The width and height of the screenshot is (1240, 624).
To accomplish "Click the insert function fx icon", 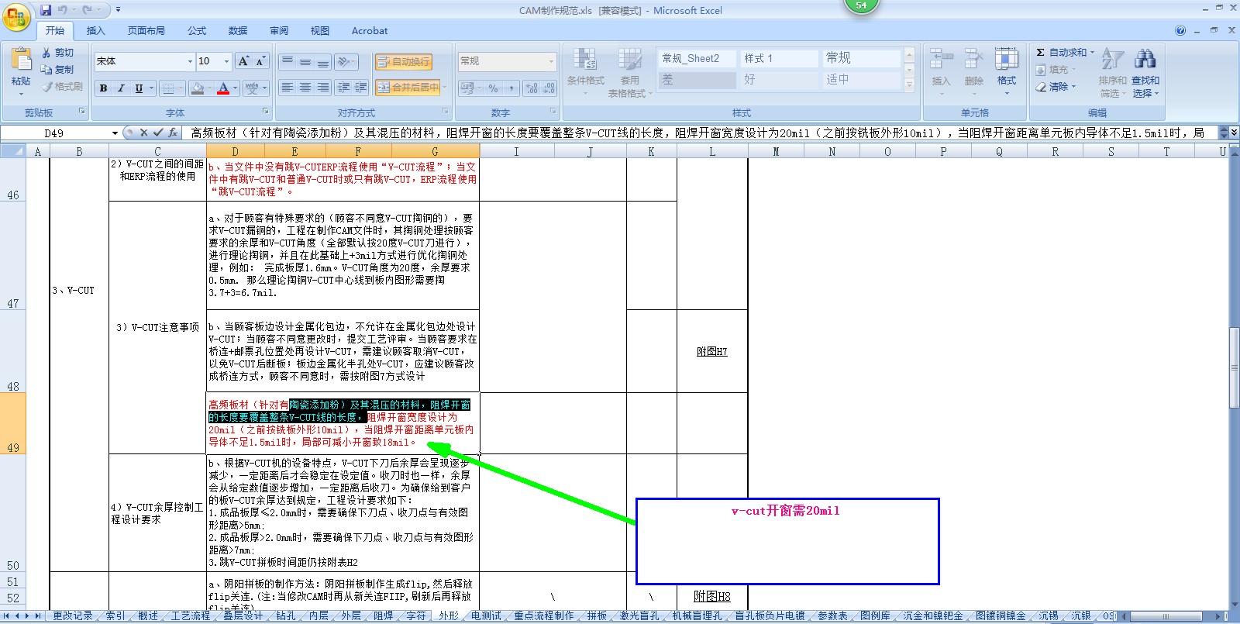I will [x=173, y=133].
